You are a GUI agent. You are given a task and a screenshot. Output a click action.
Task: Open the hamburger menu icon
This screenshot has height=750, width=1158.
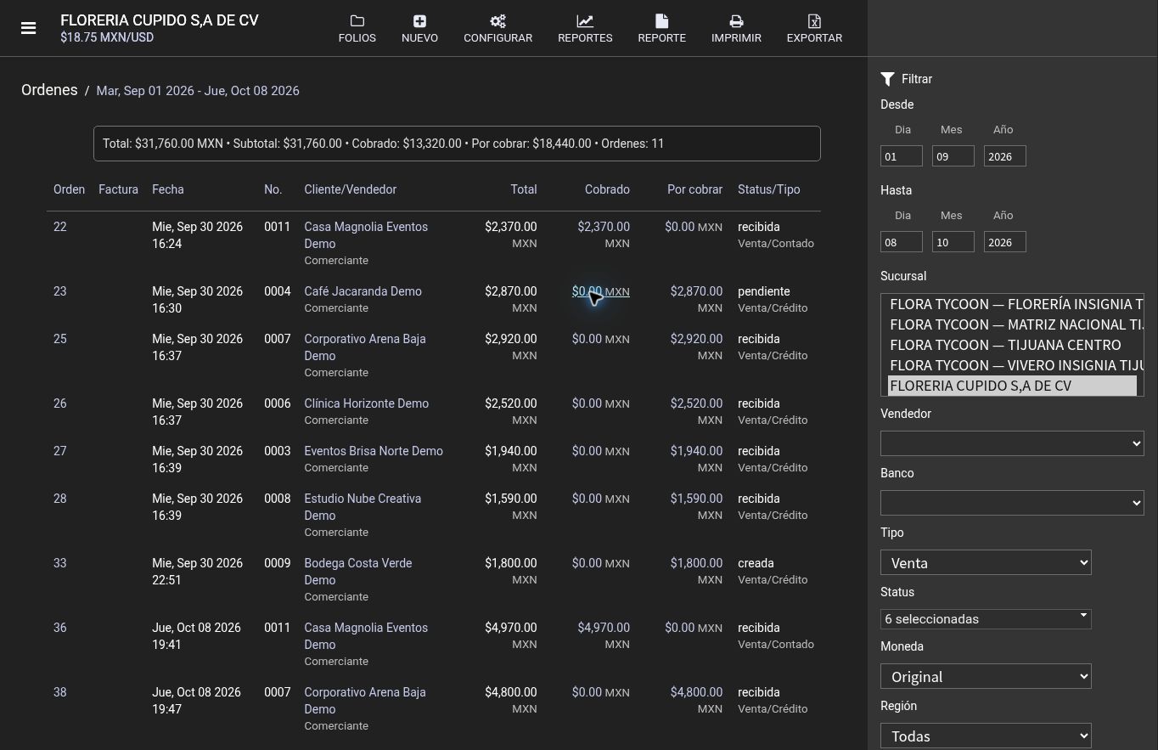click(x=28, y=28)
